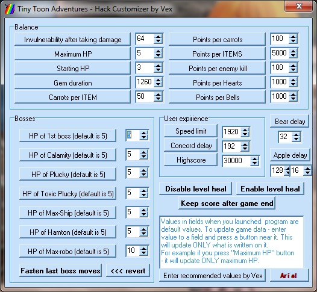Decrease Bear delay spinner
The image size is (317, 292).
(296, 139)
